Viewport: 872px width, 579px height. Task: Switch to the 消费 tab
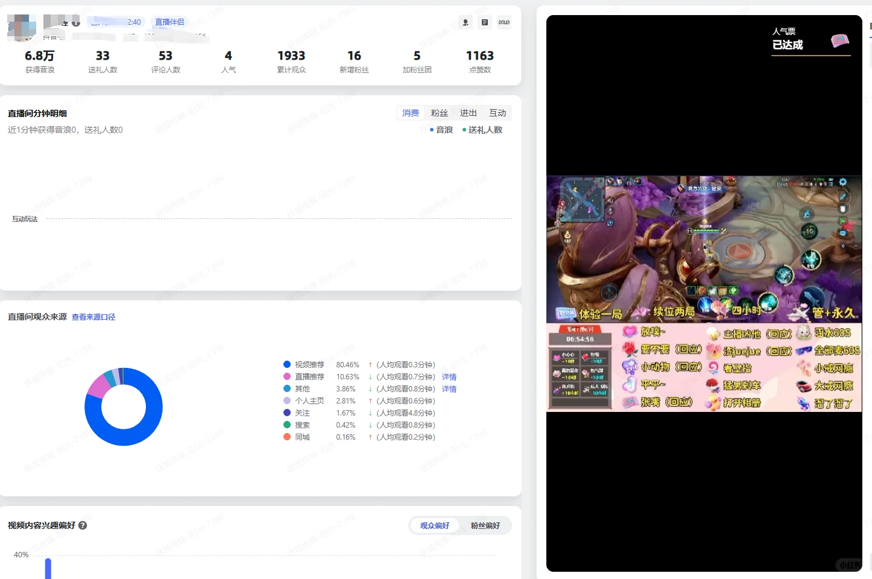point(411,113)
